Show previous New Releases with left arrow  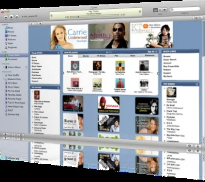(x=63, y=73)
